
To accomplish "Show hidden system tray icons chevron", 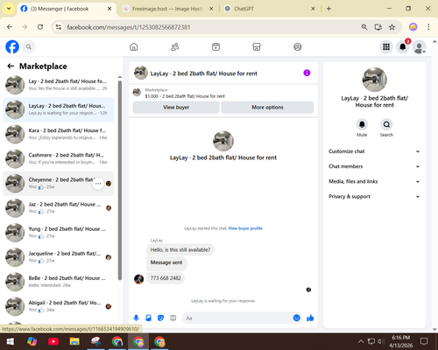I will (x=361, y=341).
